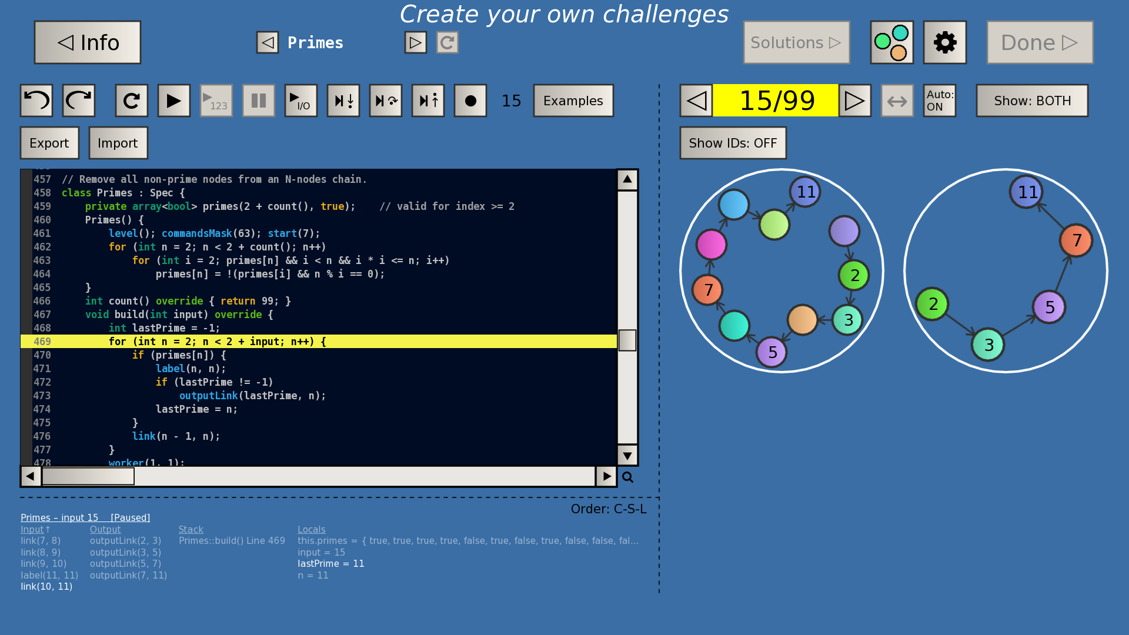This screenshot has width=1129, height=635.
Task: Click the Redo arrow icon
Action: 79,101
